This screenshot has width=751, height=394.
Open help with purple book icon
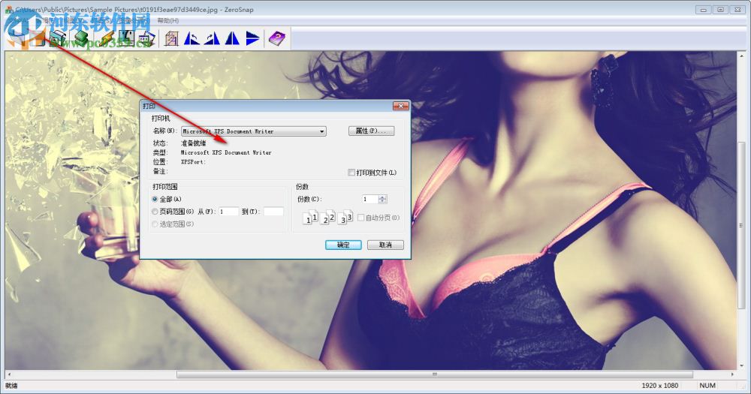[277, 38]
